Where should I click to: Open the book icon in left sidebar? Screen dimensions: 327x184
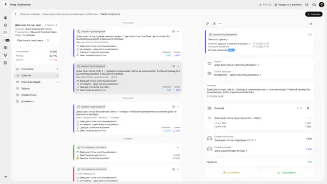(6, 63)
